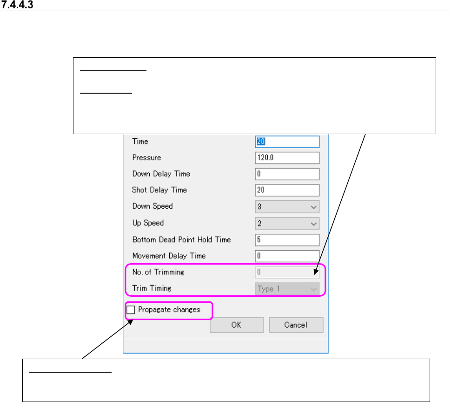The height and width of the screenshot is (402, 451).
Task: Click Bottom Dead Point Hold Time field
Action: coord(287,240)
